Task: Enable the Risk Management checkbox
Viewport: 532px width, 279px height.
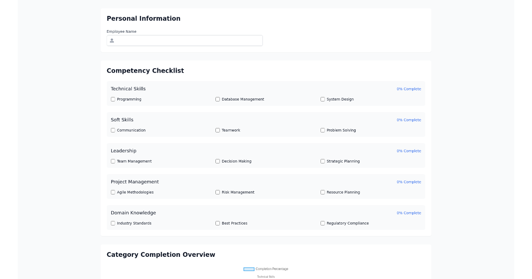Action: pyautogui.click(x=218, y=192)
